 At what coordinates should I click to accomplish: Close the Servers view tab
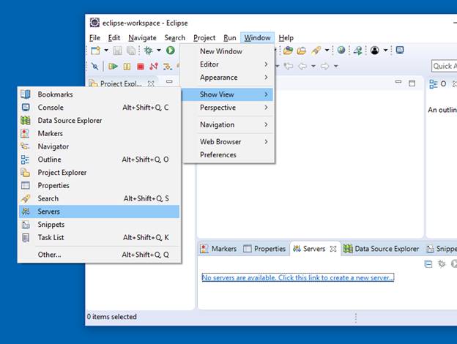click(332, 249)
